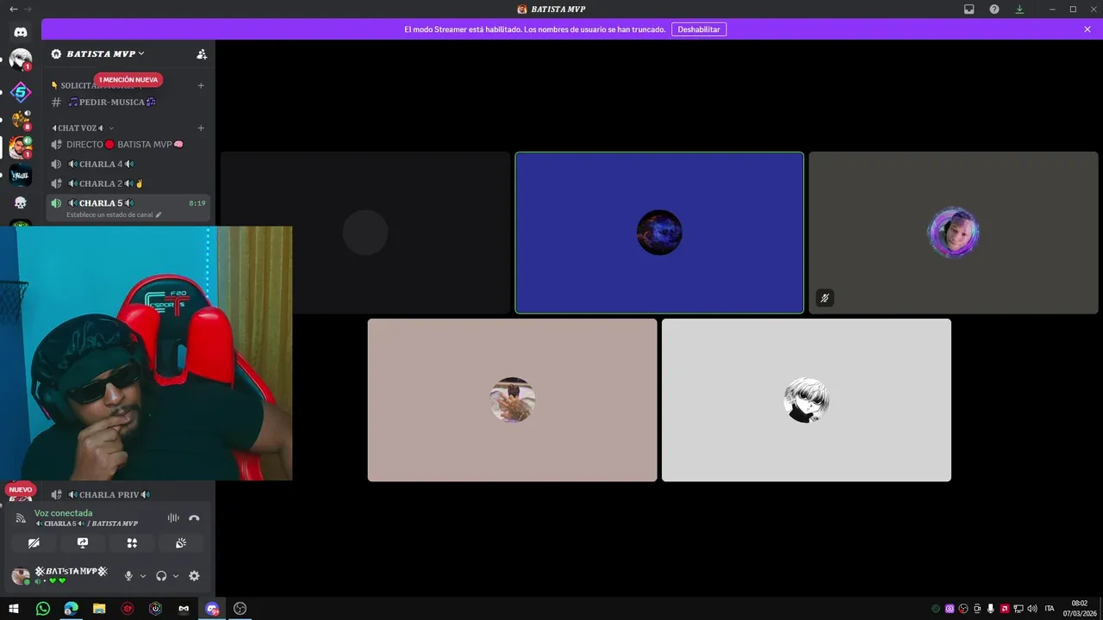Open user settings gear

point(194,576)
